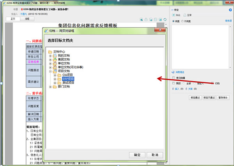Click the 确定 button in the folder dialog
234x166 pixels.
pyautogui.click(x=137, y=155)
